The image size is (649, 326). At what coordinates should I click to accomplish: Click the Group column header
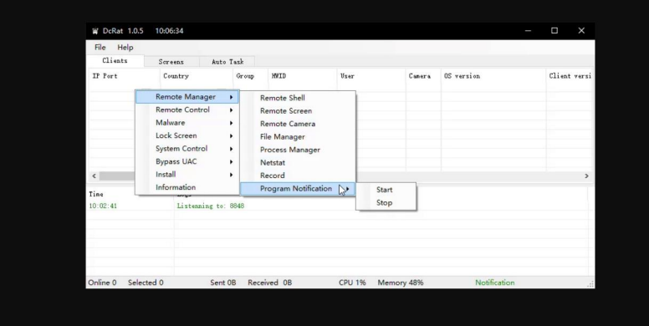coord(250,76)
